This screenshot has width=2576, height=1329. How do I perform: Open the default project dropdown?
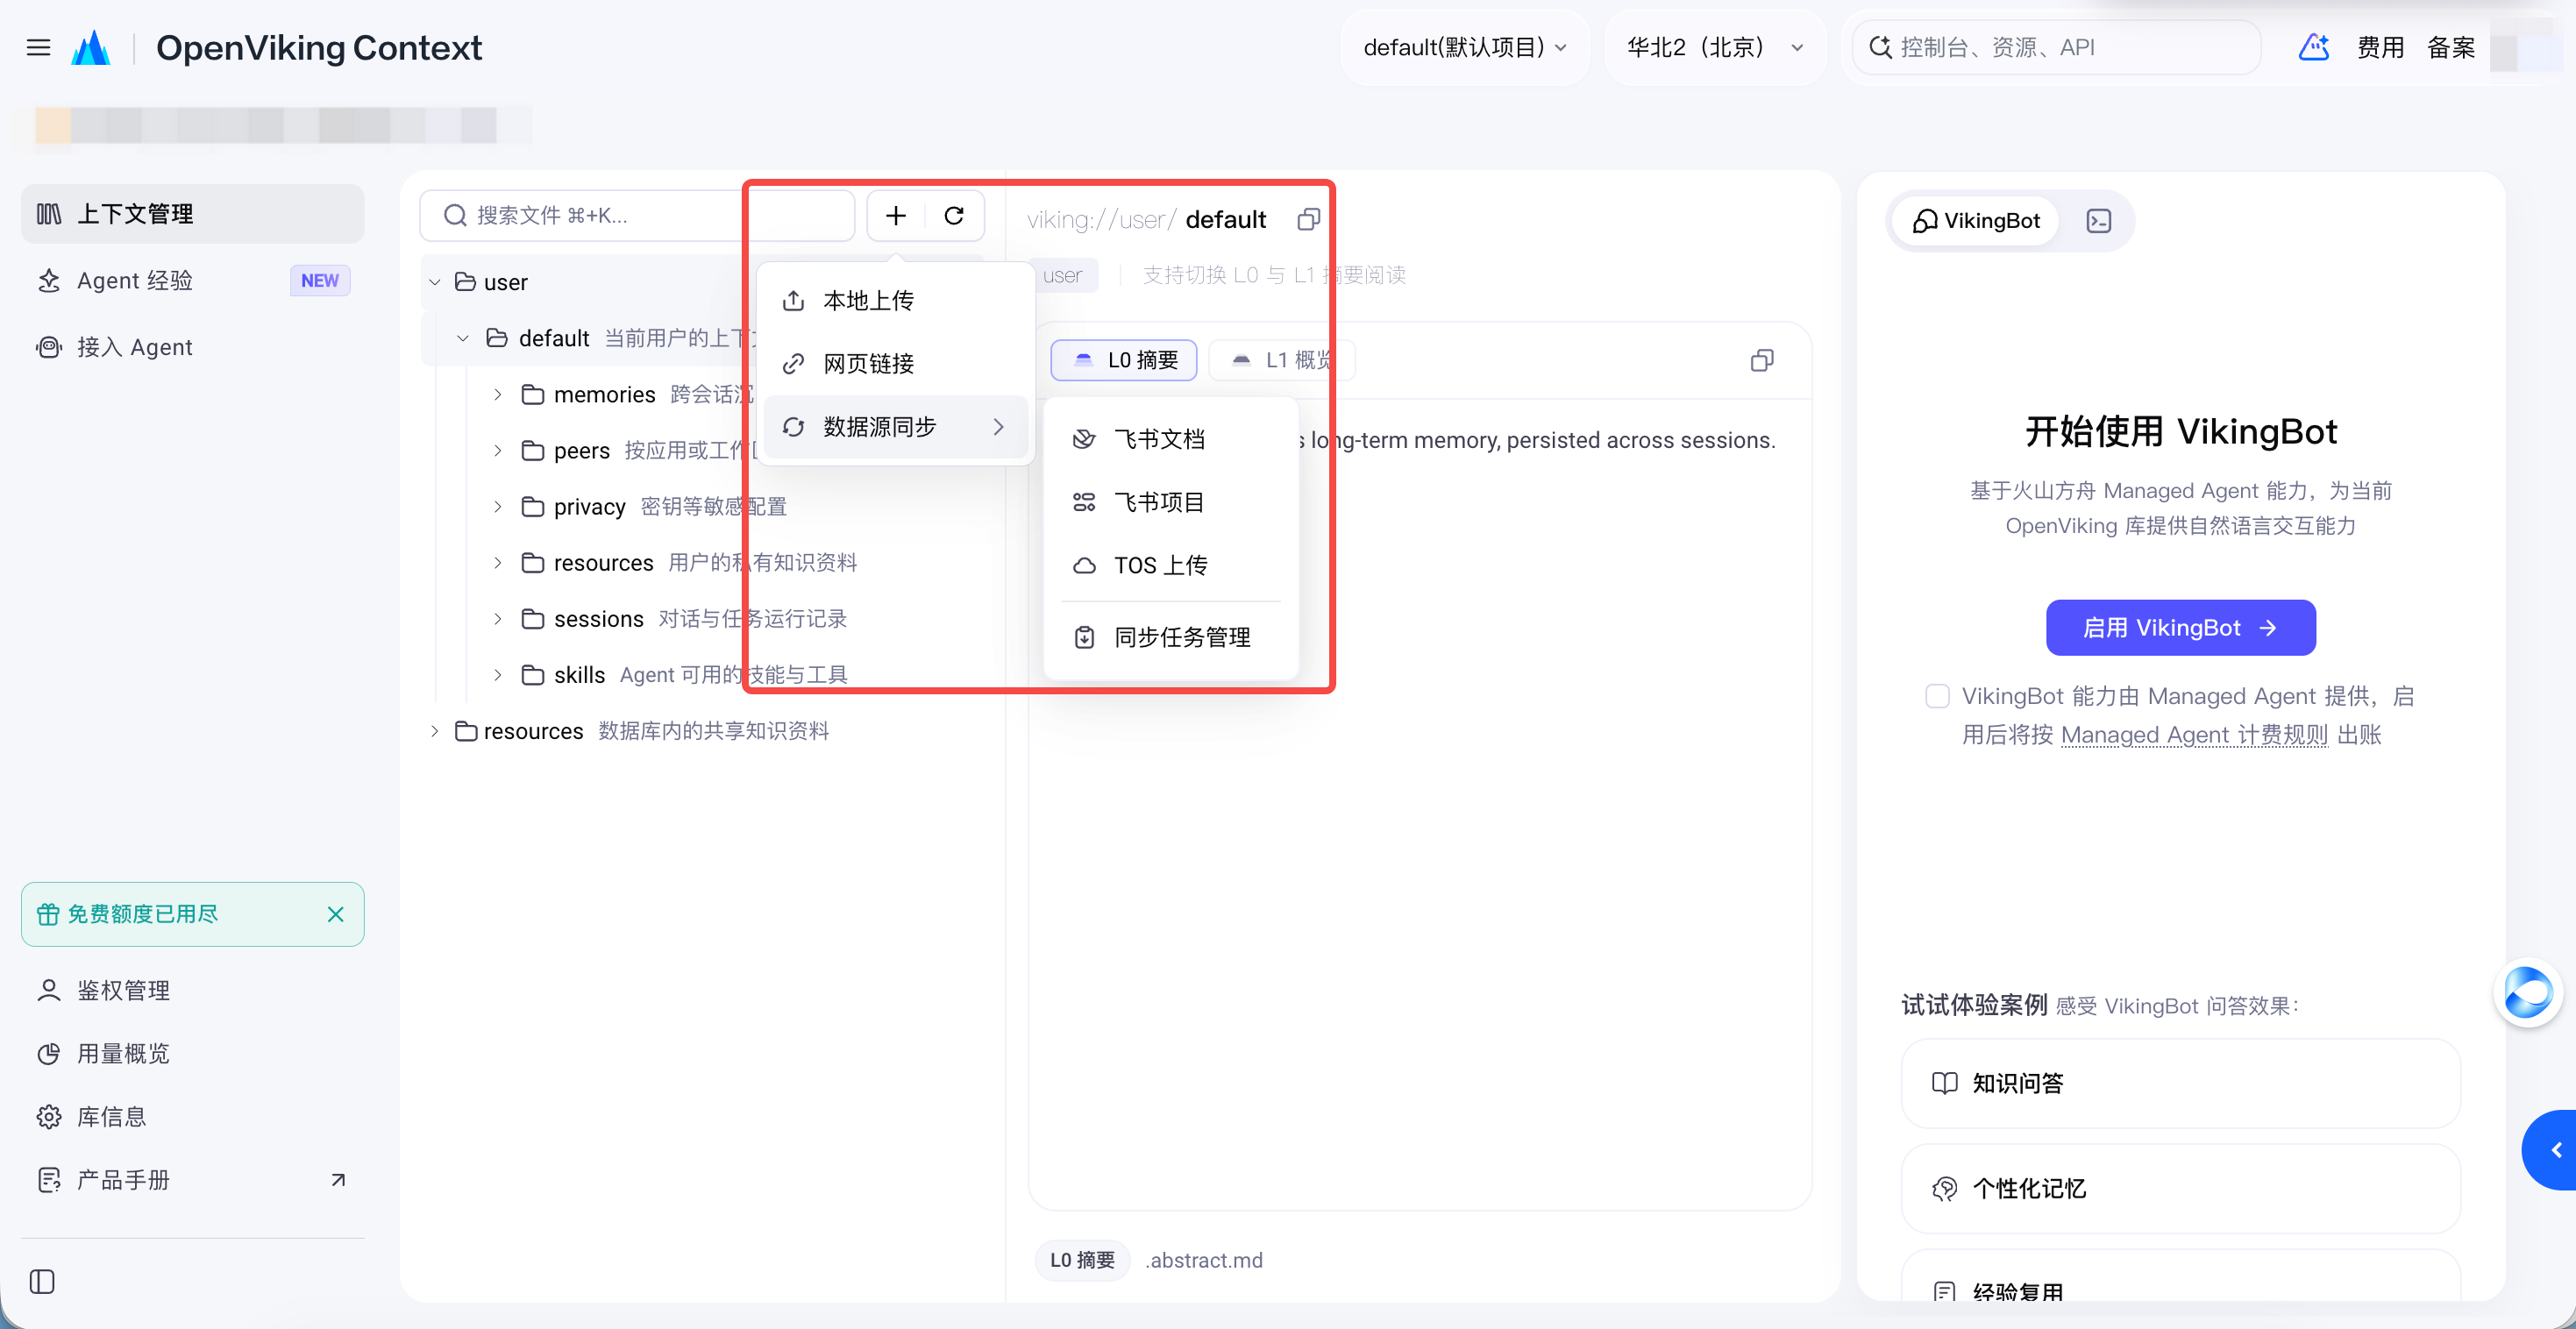pyautogui.click(x=1465, y=47)
